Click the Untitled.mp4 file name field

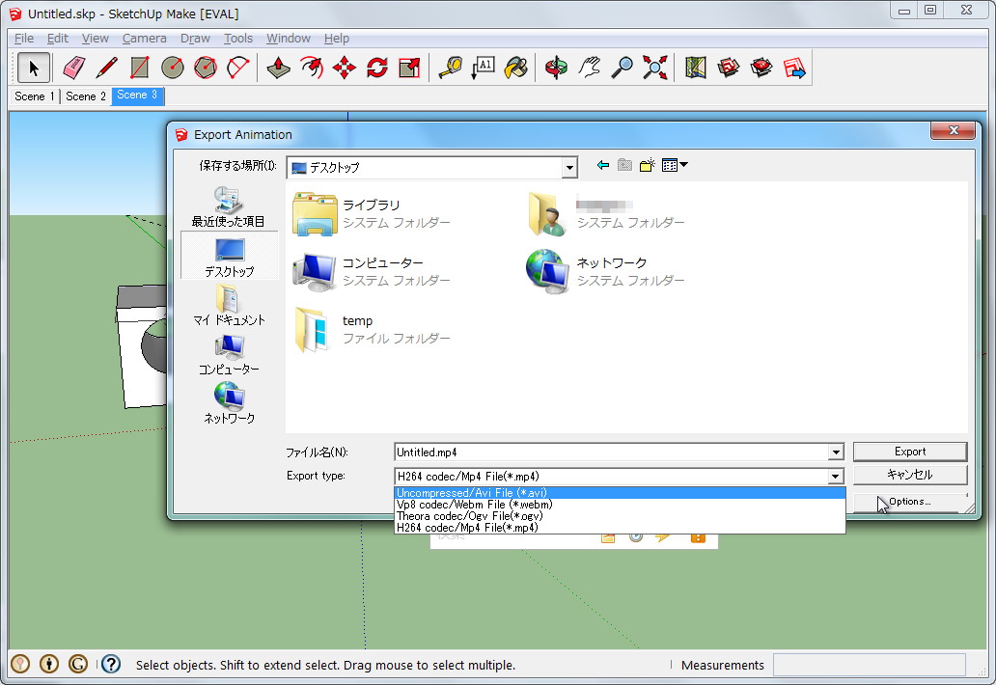[611, 452]
